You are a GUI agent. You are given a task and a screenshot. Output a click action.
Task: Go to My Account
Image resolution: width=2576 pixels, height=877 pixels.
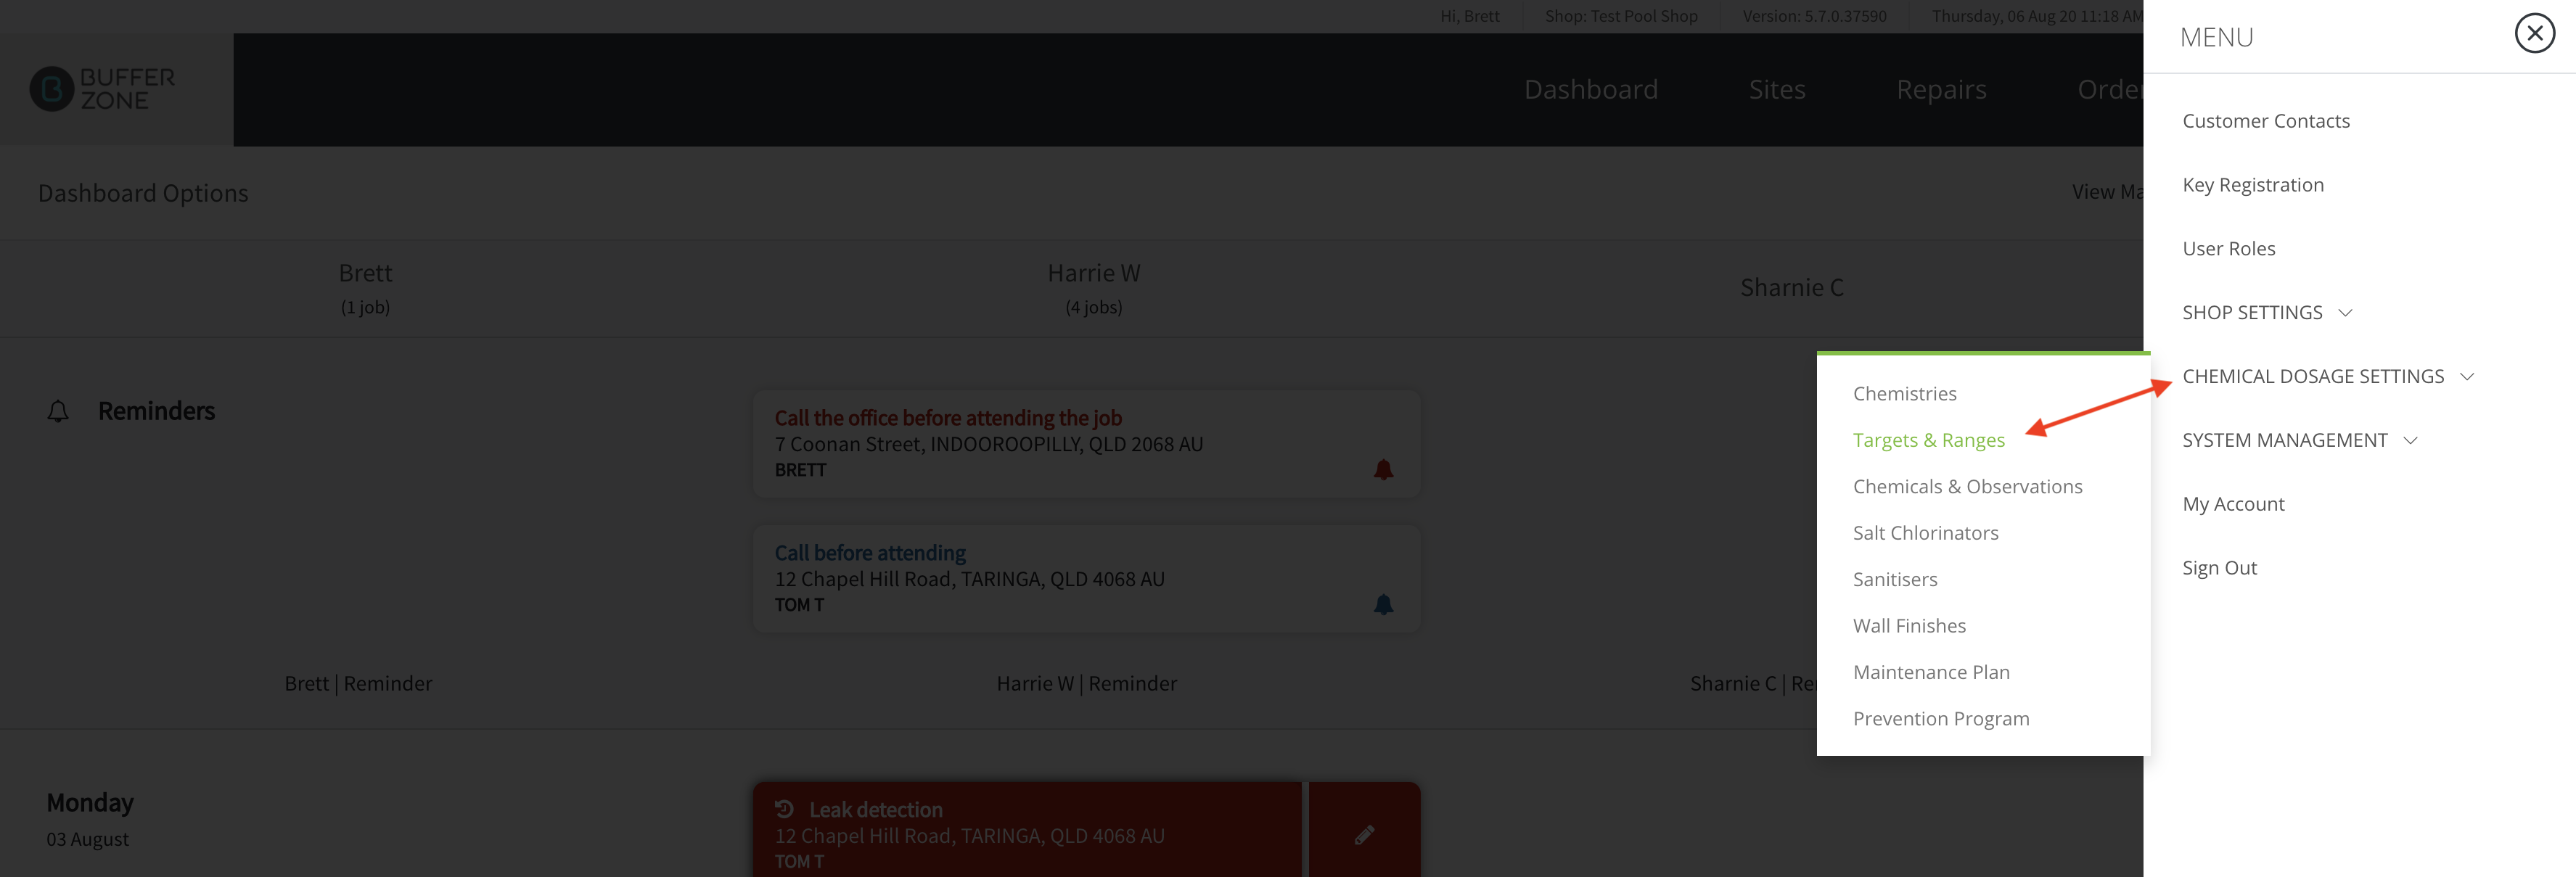click(x=2232, y=504)
